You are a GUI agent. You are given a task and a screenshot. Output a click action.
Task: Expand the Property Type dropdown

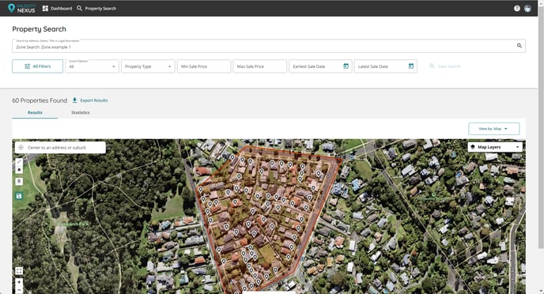click(x=148, y=66)
